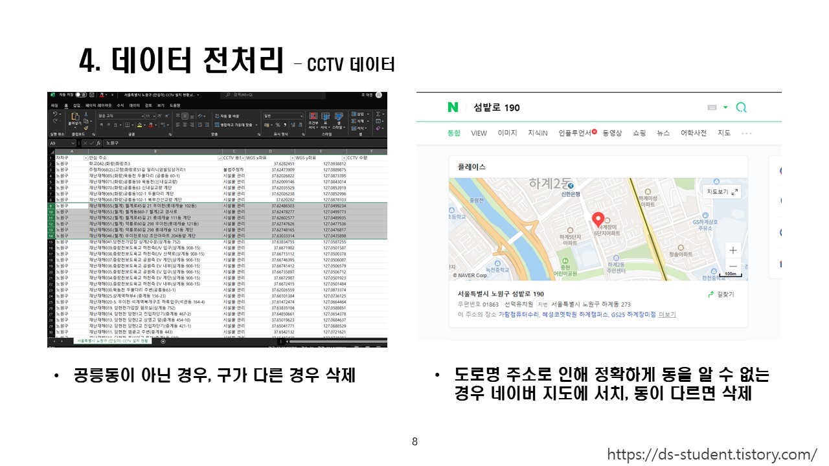Click the Excel save icon in title bar
Viewport: 829px width, 466px height.
91,95
